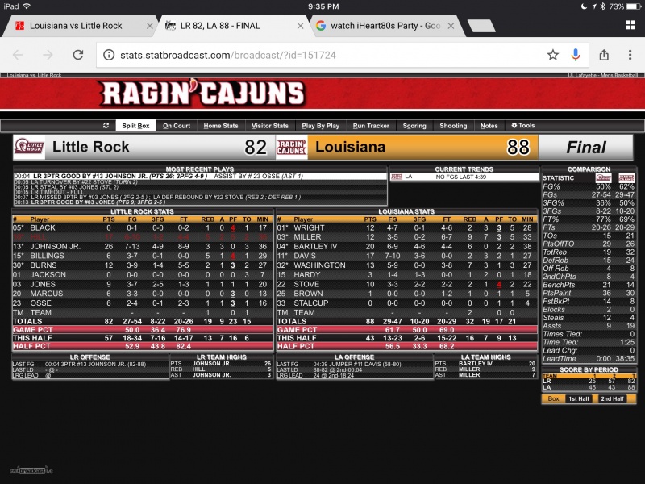Image resolution: width=645 pixels, height=484 pixels.
Task: Reload the page using browser reload icon
Action: click(78, 55)
